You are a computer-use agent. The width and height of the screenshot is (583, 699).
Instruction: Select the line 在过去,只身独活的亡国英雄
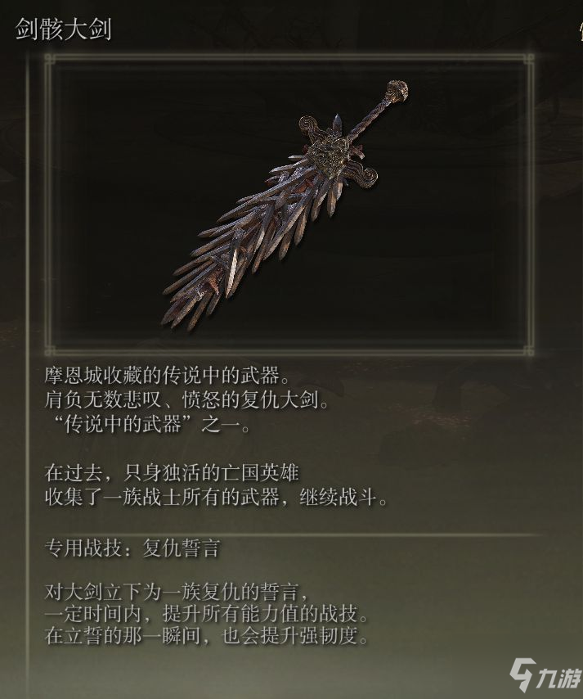pyautogui.click(x=172, y=472)
